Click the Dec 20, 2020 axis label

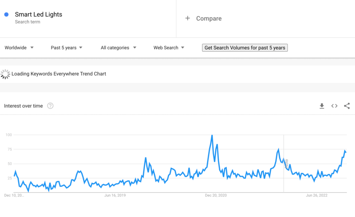point(216,195)
